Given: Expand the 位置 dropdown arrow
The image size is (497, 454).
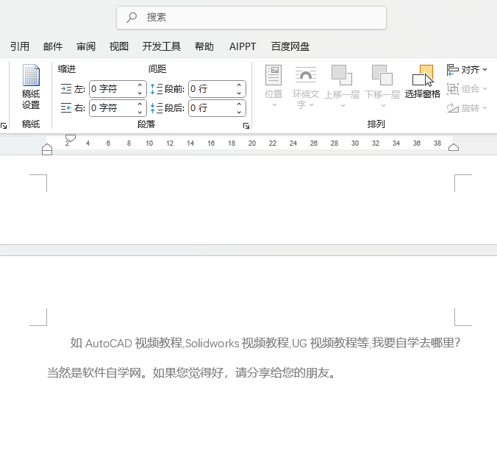Looking at the screenshot, I should (274, 105).
